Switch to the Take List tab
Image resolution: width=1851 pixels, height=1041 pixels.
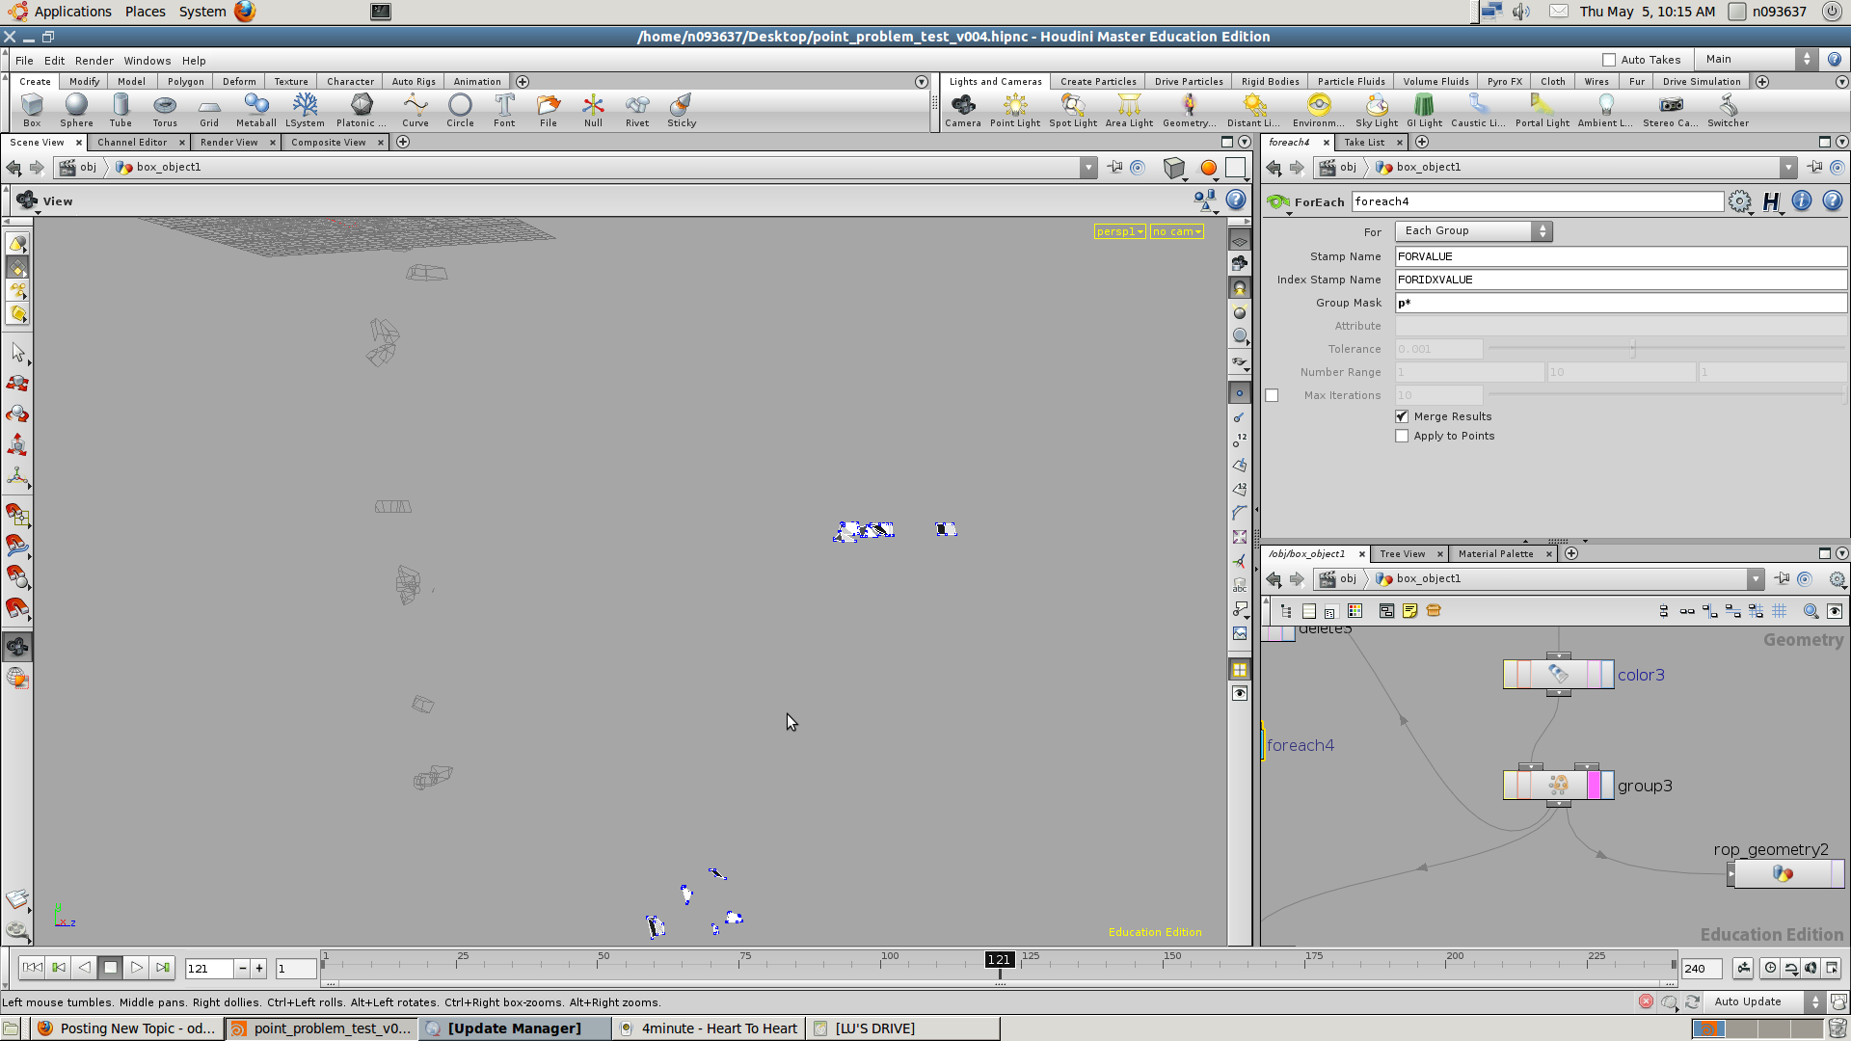(1364, 143)
